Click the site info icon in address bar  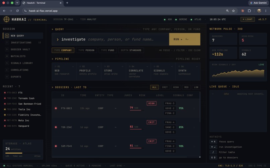(25, 11)
